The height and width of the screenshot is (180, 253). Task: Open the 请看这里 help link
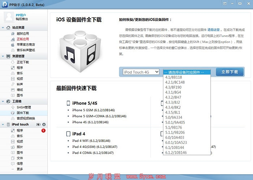[x=213, y=30]
